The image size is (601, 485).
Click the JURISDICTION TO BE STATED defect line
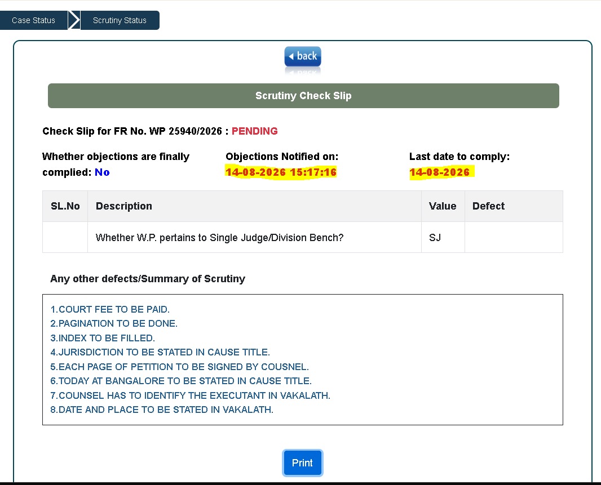point(160,352)
